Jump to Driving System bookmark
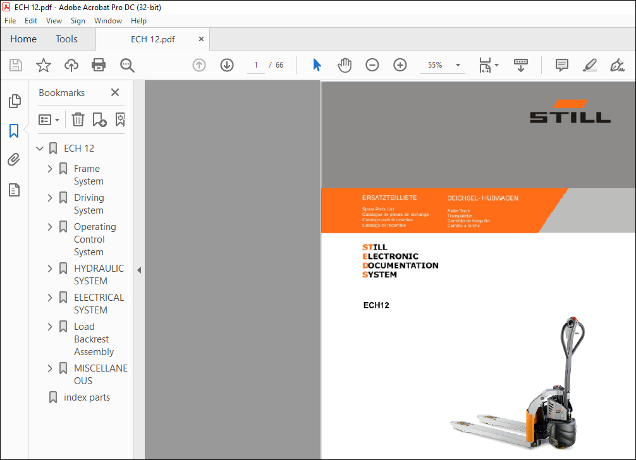This screenshot has width=636, height=460. point(89,204)
